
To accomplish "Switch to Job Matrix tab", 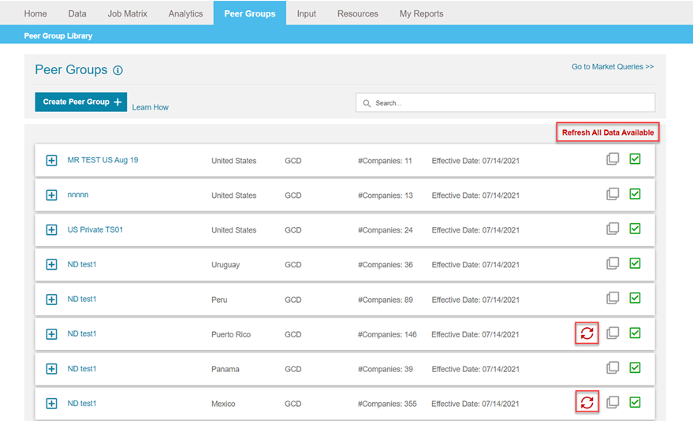I will pyautogui.click(x=127, y=13).
